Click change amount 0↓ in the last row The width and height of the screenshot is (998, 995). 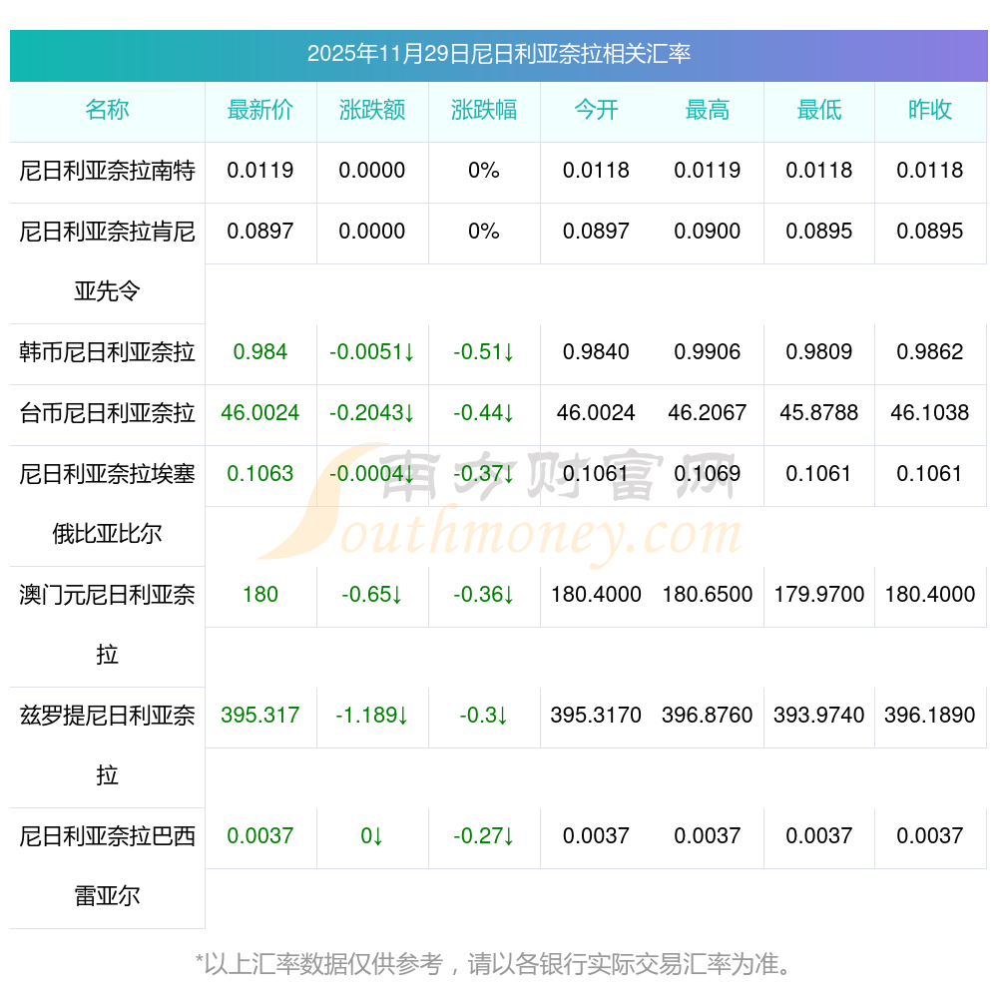coord(372,836)
